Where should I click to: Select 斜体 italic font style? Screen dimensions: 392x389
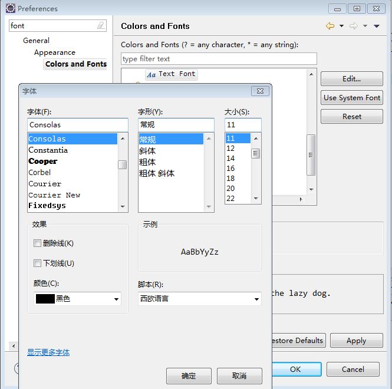click(171, 151)
